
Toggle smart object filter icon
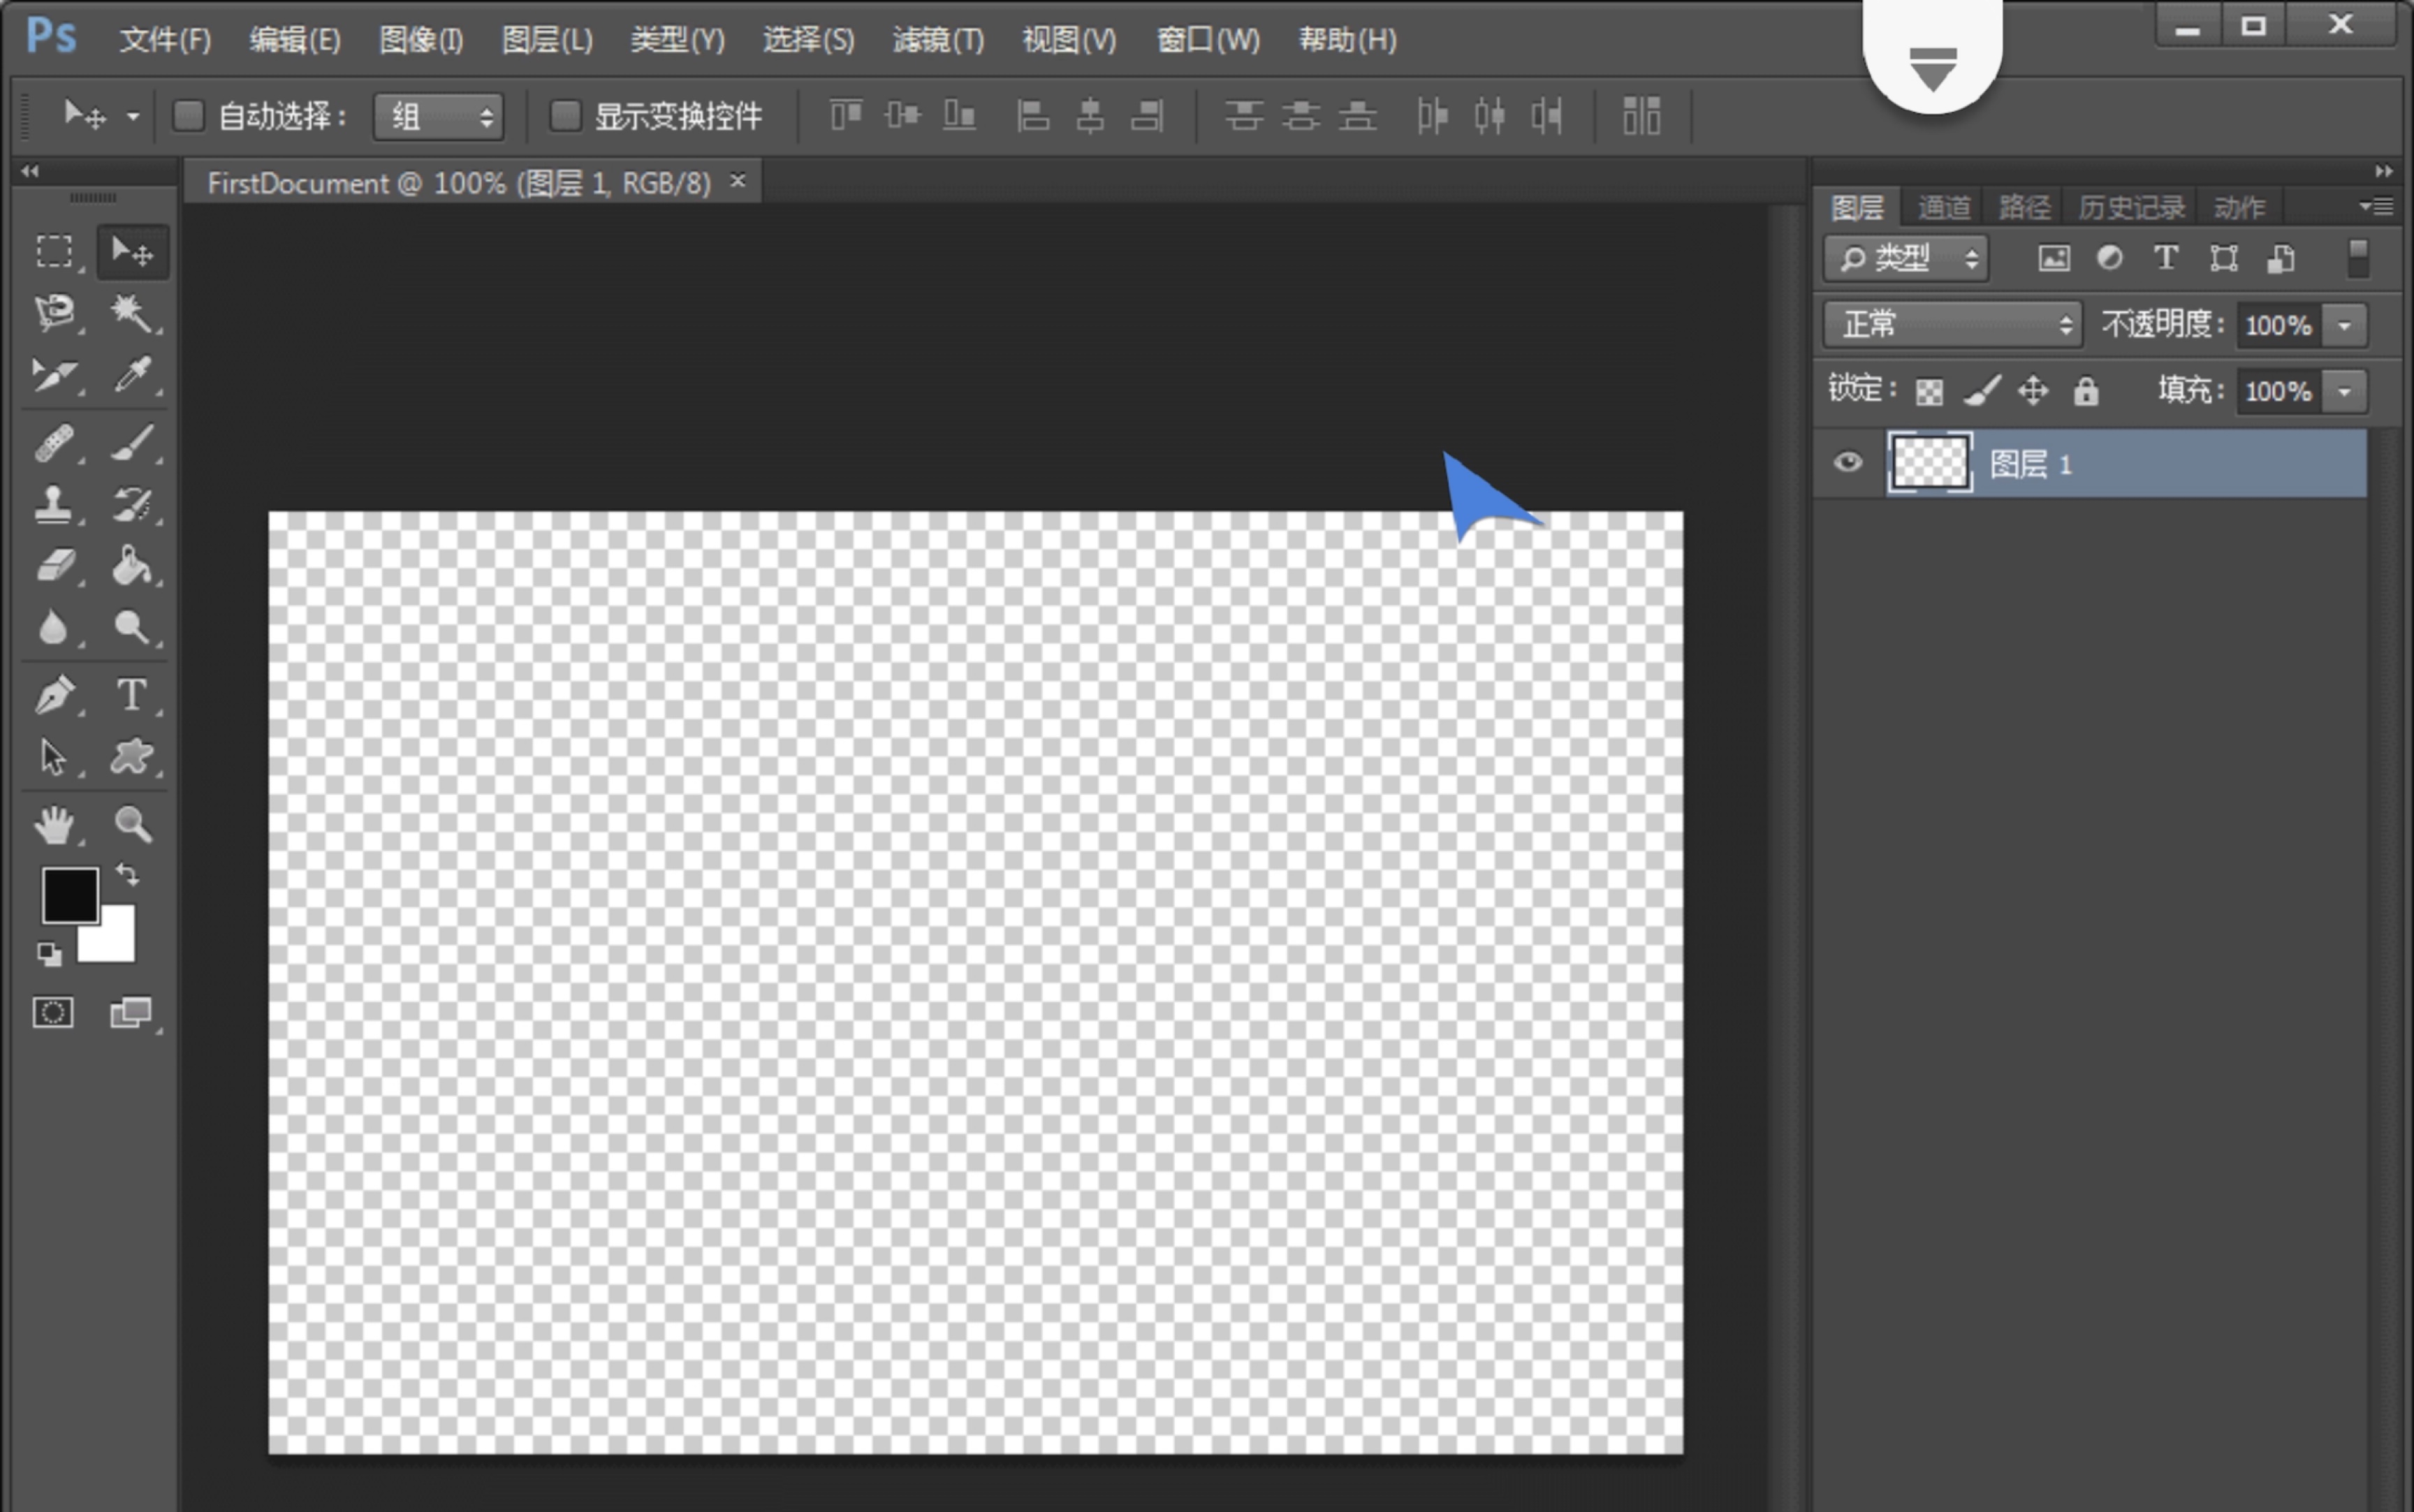(x=2281, y=258)
